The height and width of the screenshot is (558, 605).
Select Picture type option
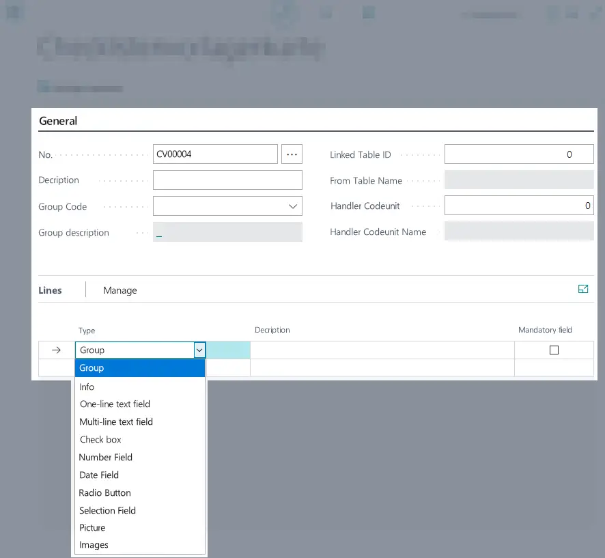point(92,528)
